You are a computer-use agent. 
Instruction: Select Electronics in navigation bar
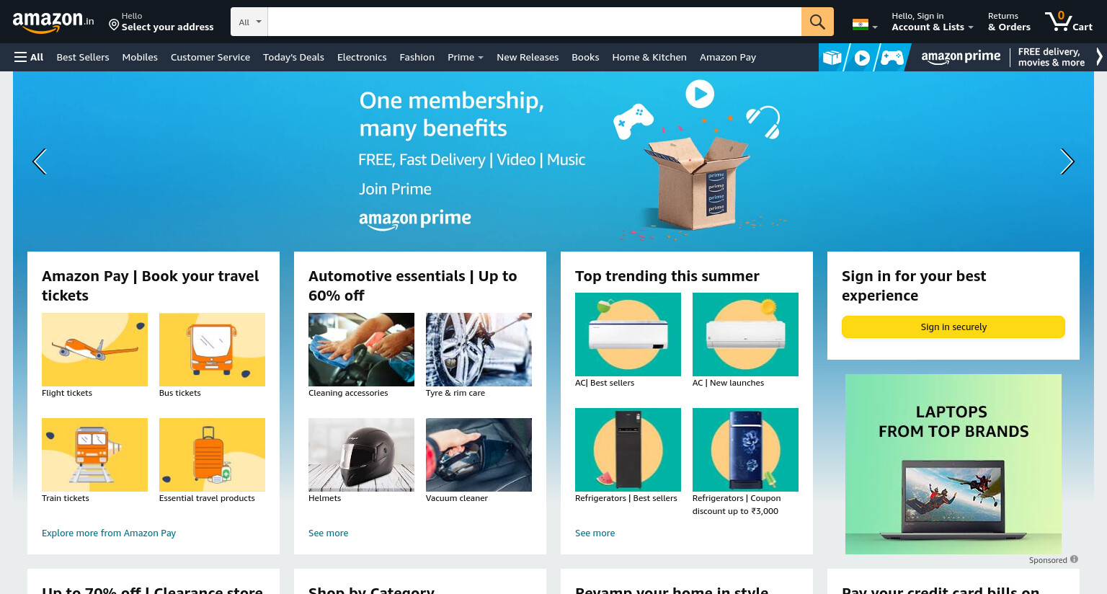[362, 57]
